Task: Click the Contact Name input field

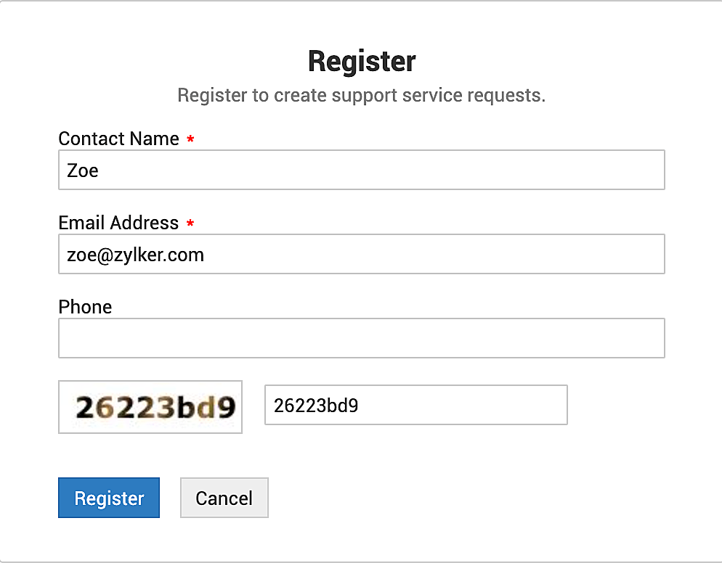Action: 361,170
